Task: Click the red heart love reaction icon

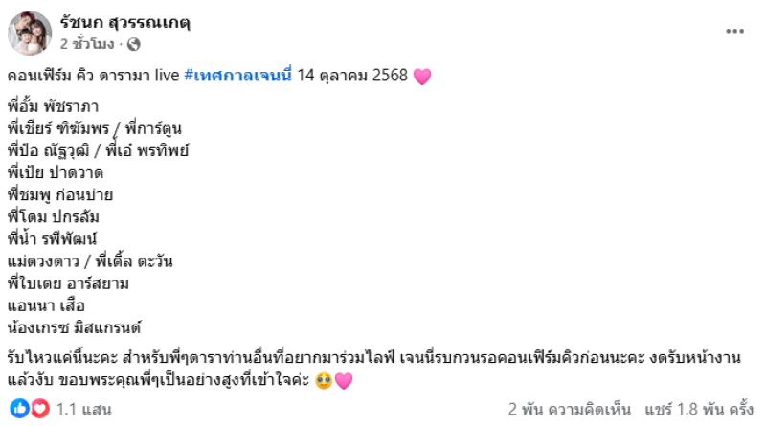Action: [40, 409]
